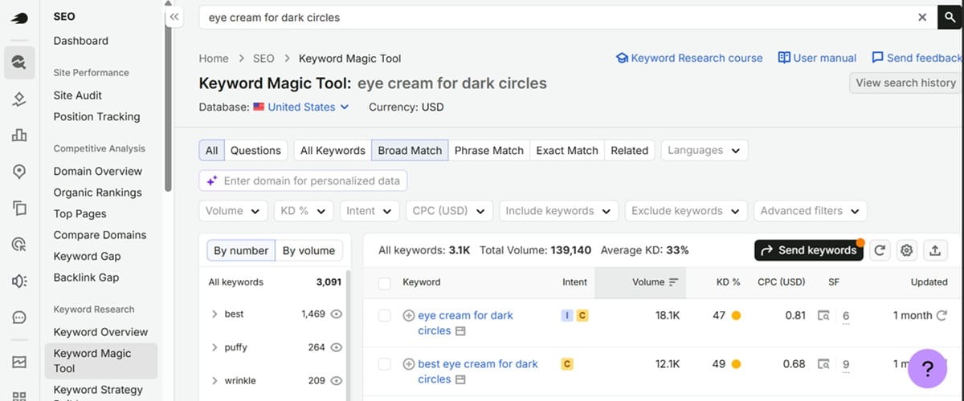Image resolution: width=964 pixels, height=401 pixels.
Task: Click the Send keywords button
Action: click(x=809, y=250)
